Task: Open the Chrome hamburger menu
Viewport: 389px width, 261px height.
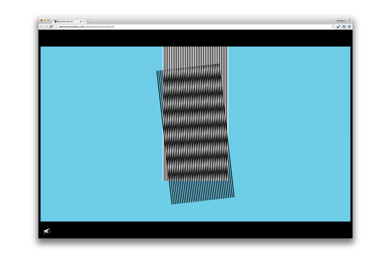Action: click(x=349, y=27)
